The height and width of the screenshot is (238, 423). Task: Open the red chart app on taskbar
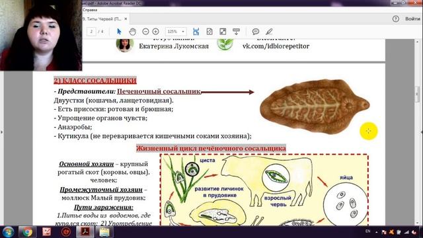click(47, 232)
